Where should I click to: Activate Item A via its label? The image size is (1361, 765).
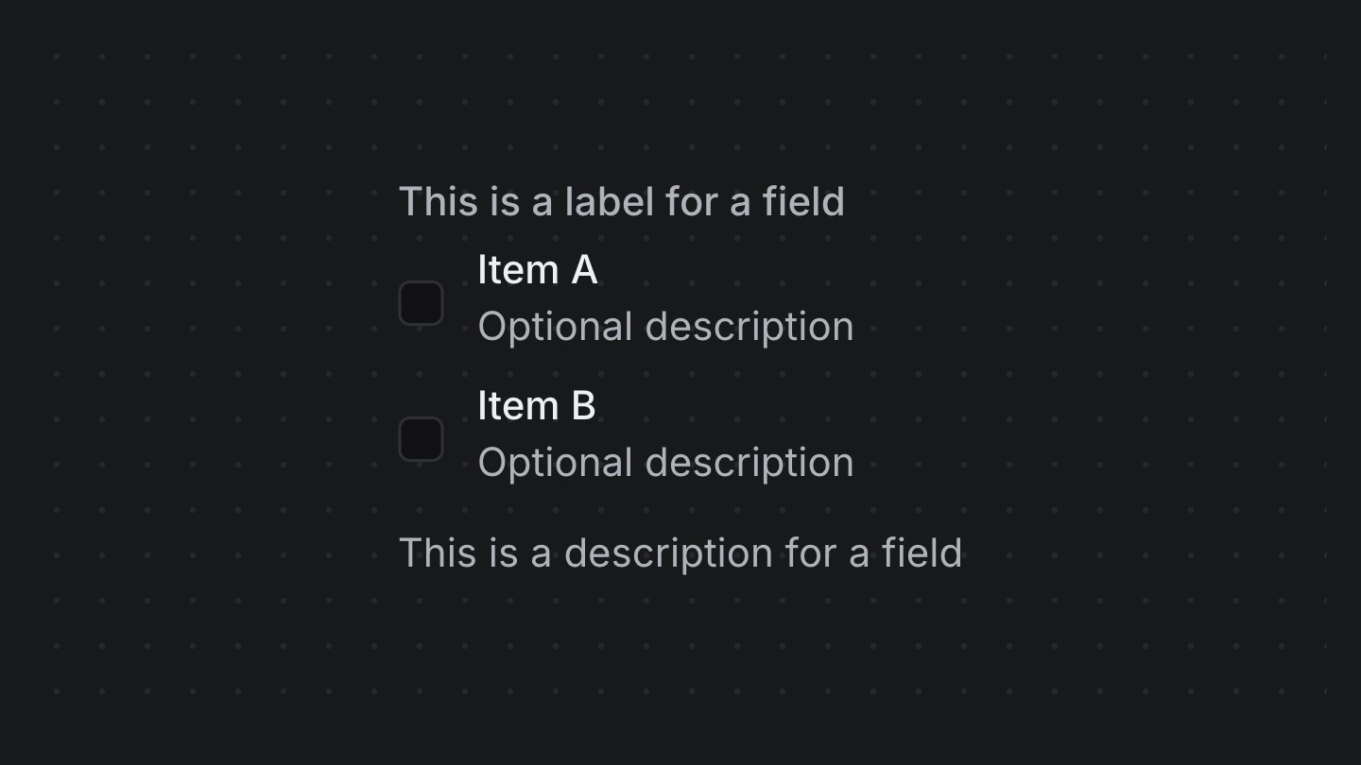(538, 270)
